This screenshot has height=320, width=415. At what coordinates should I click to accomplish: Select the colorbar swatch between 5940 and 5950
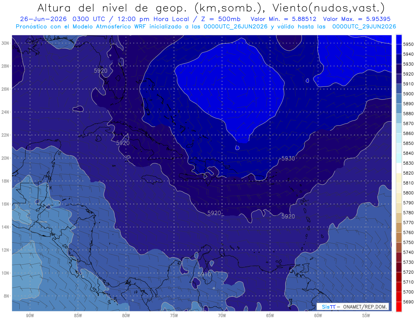(x=399, y=49)
